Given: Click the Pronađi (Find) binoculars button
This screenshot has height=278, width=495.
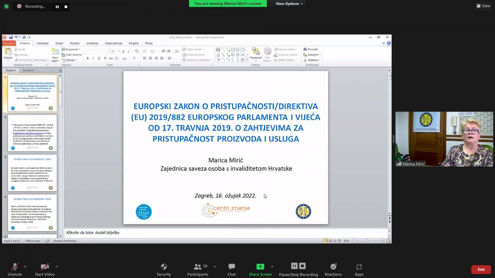Looking at the screenshot, I should tap(311, 49).
